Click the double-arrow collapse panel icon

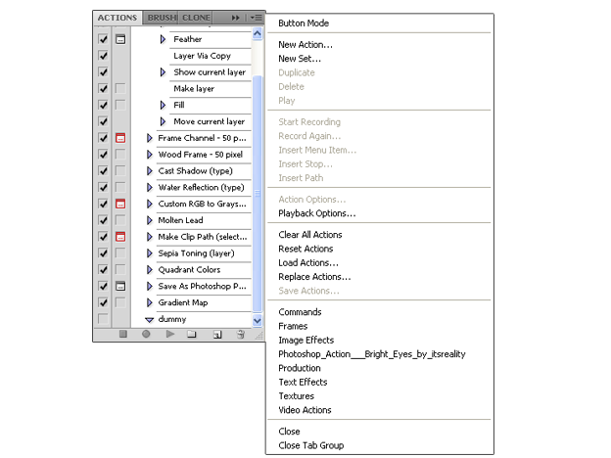[x=235, y=18]
